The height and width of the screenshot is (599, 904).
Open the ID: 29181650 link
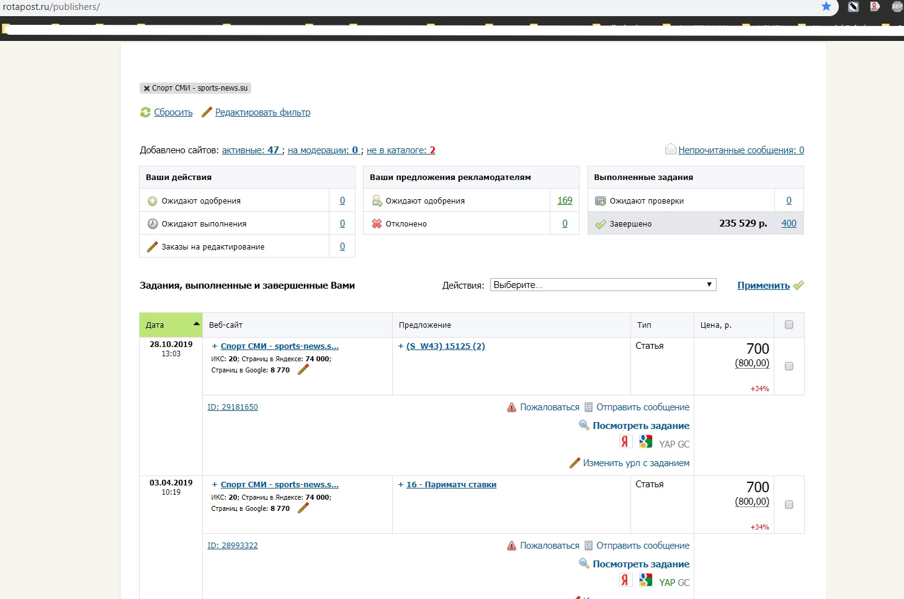coord(233,407)
